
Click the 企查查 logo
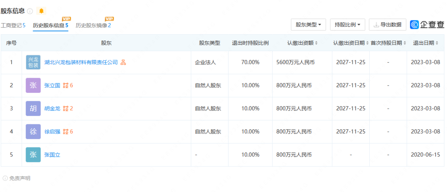pos(427,25)
